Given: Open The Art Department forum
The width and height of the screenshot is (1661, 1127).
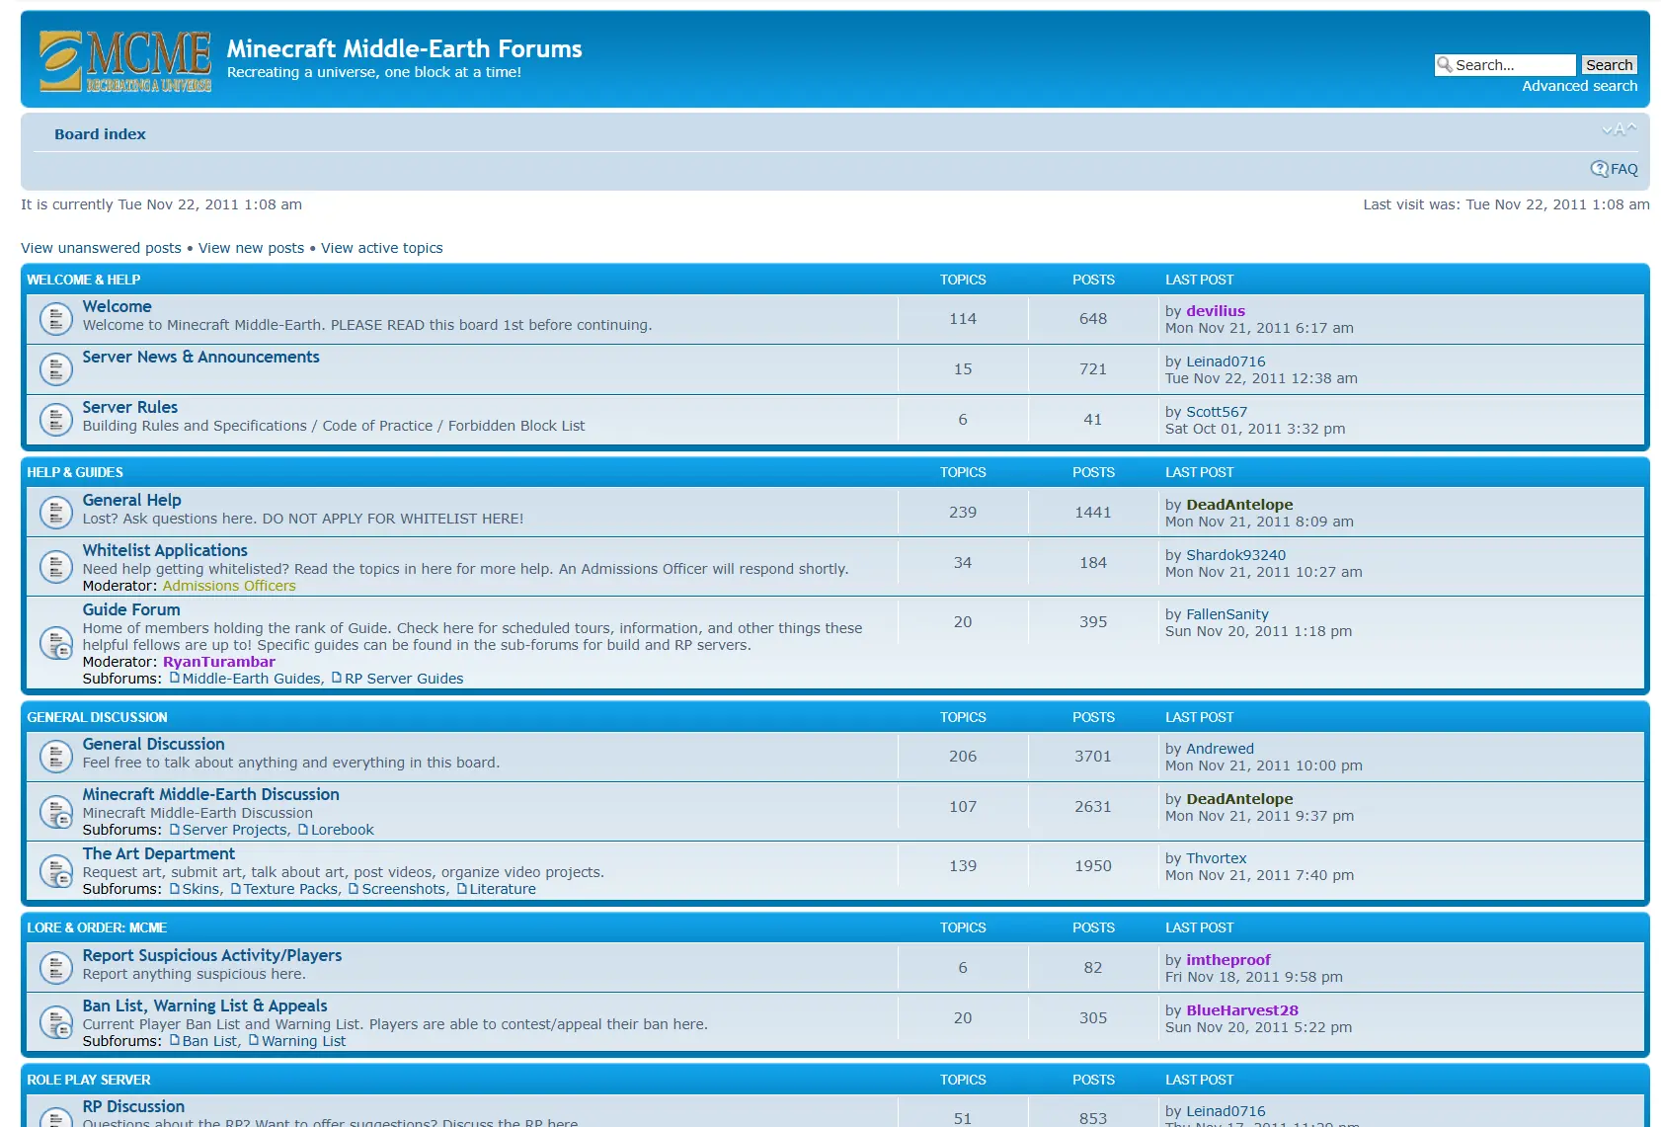Looking at the screenshot, I should [158, 854].
